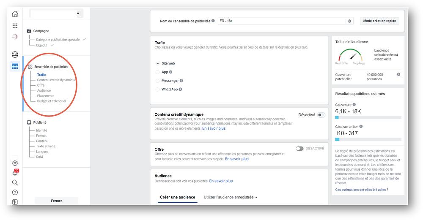Open Identité under Publicité
Viewport: 423px width, 220px height.
(41, 130)
